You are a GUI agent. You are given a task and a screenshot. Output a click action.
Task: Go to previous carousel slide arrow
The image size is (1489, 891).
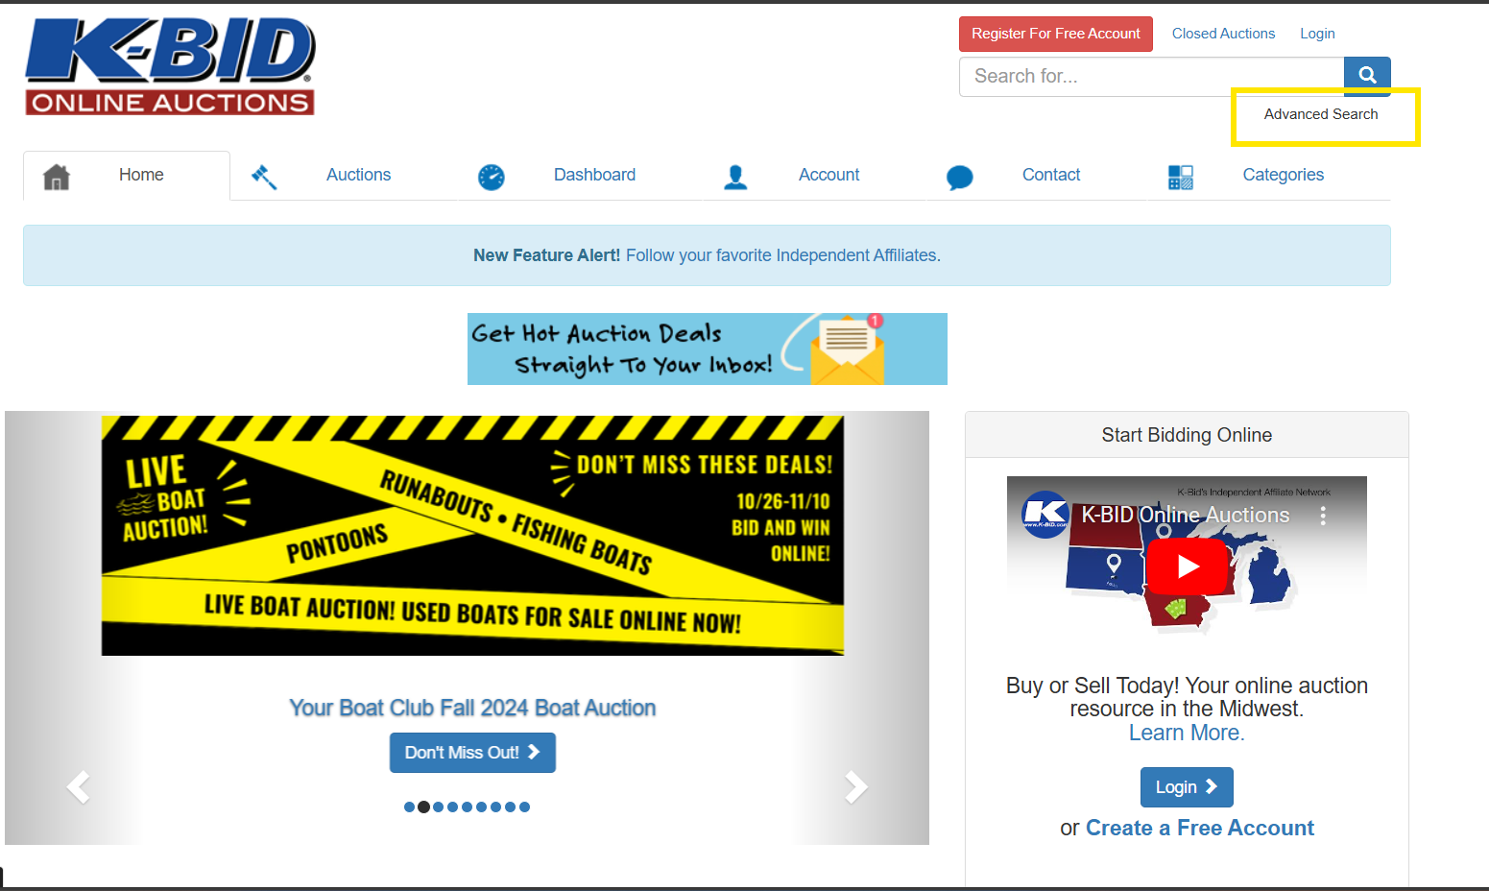pos(79,787)
